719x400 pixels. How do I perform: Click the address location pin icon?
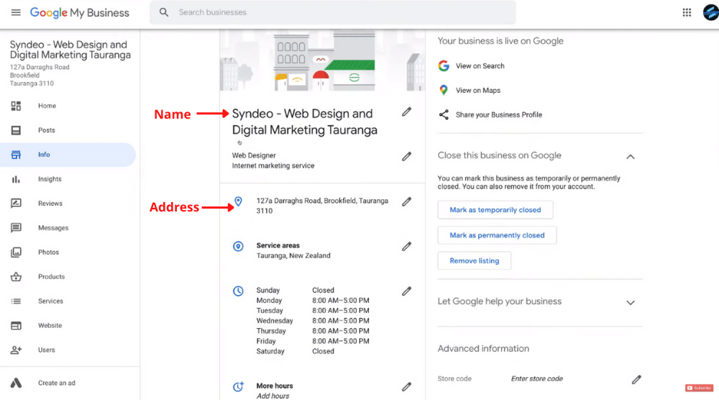[238, 201]
